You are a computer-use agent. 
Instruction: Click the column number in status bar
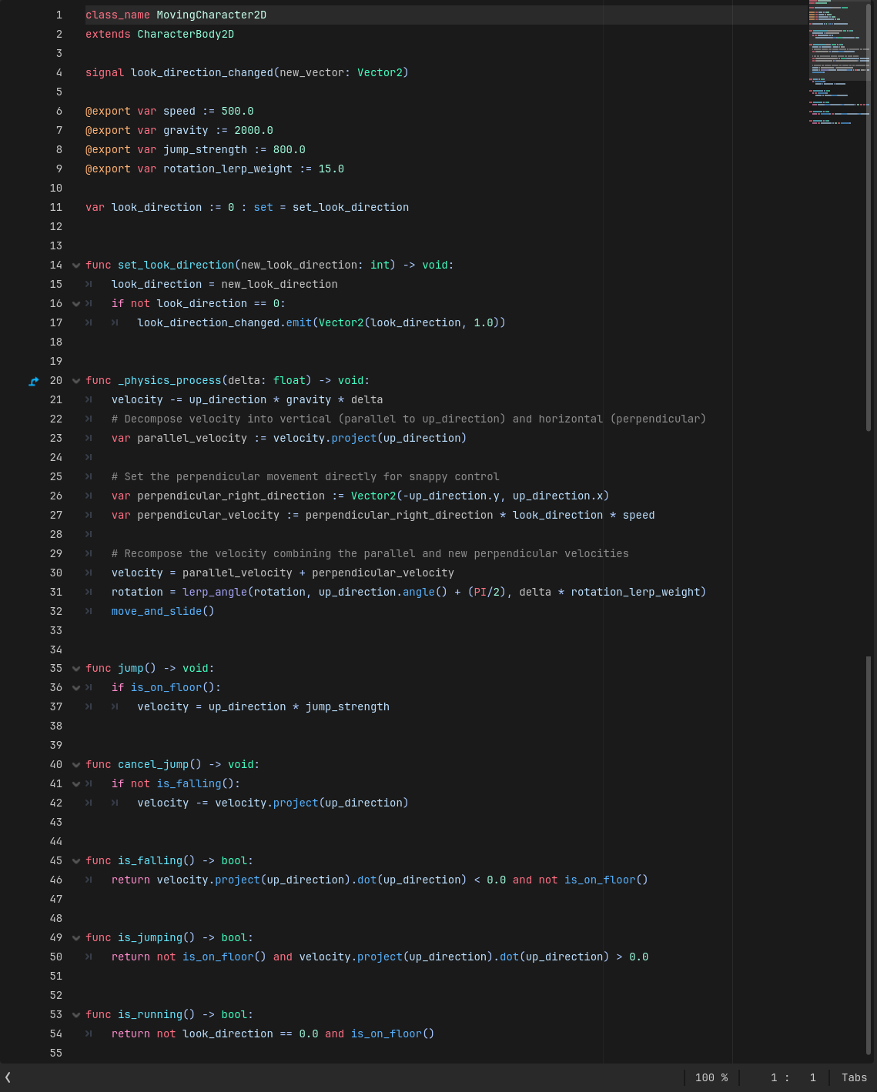click(812, 1077)
